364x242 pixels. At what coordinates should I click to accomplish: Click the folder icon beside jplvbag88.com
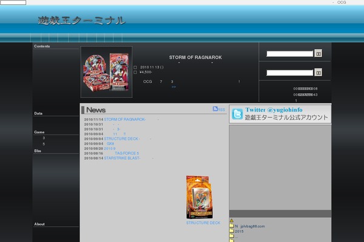(x=232, y=226)
